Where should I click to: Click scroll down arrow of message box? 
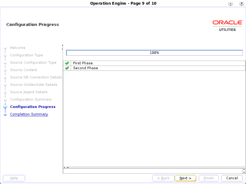(x=244, y=172)
